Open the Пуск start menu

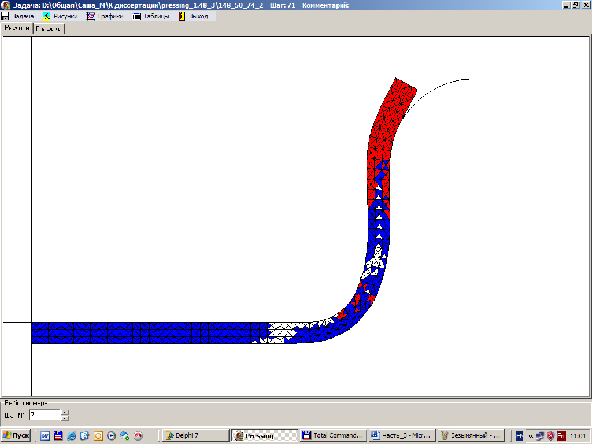click(16, 435)
